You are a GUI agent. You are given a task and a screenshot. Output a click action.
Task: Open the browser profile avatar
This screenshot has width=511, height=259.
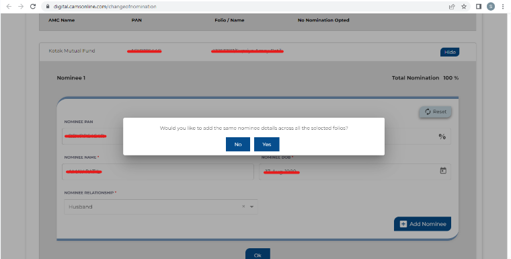coord(491,7)
